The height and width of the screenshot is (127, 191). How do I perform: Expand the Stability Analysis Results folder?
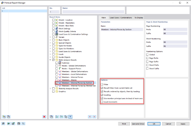point(50,88)
